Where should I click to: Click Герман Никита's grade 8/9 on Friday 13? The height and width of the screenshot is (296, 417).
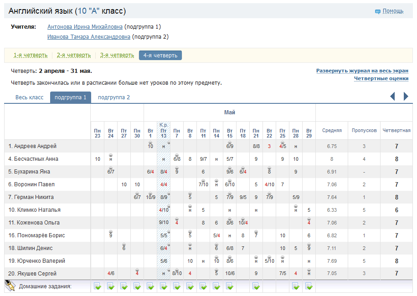coord(164,197)
